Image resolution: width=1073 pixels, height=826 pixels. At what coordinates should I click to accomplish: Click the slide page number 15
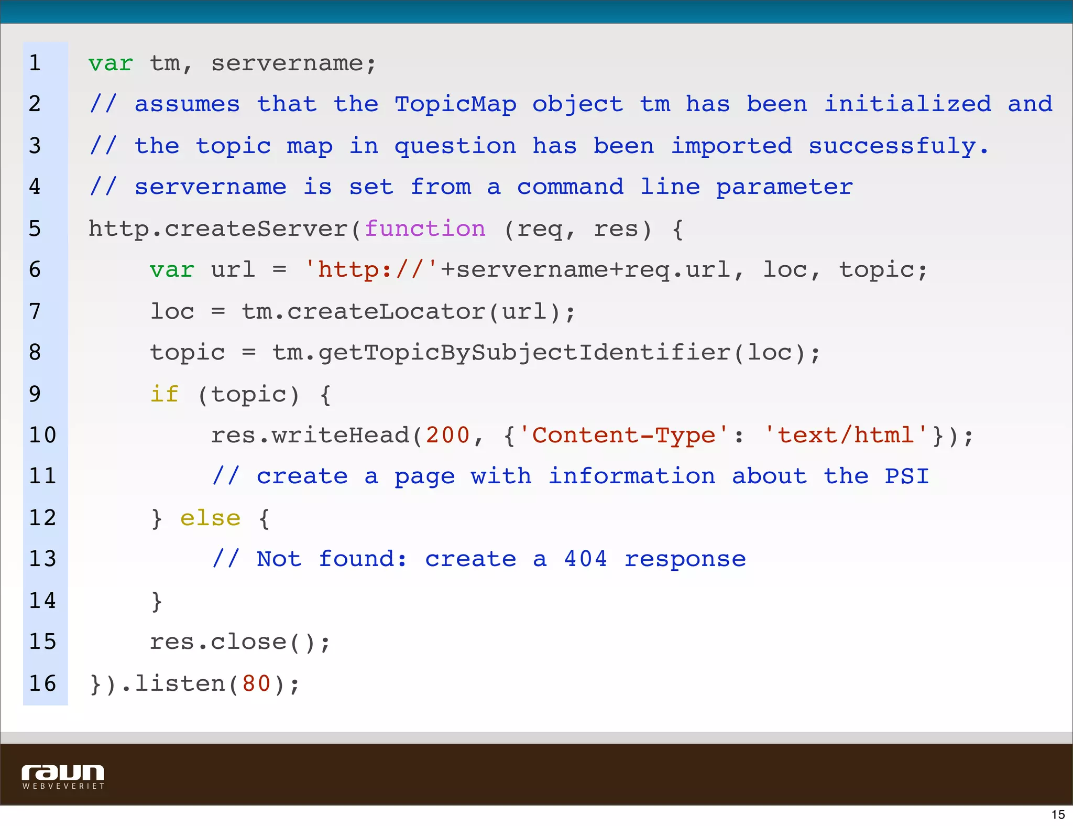tap(1058, 814)
